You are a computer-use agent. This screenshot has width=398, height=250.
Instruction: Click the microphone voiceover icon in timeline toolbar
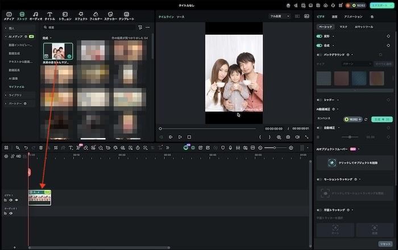coord(230,148)
